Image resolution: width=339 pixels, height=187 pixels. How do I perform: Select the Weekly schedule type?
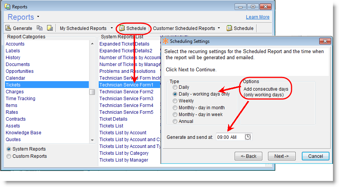tap(175, 101)
